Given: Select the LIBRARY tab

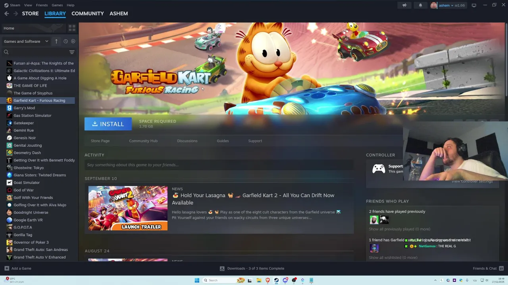Looking at the screenshot, I should tap(55, 13).
